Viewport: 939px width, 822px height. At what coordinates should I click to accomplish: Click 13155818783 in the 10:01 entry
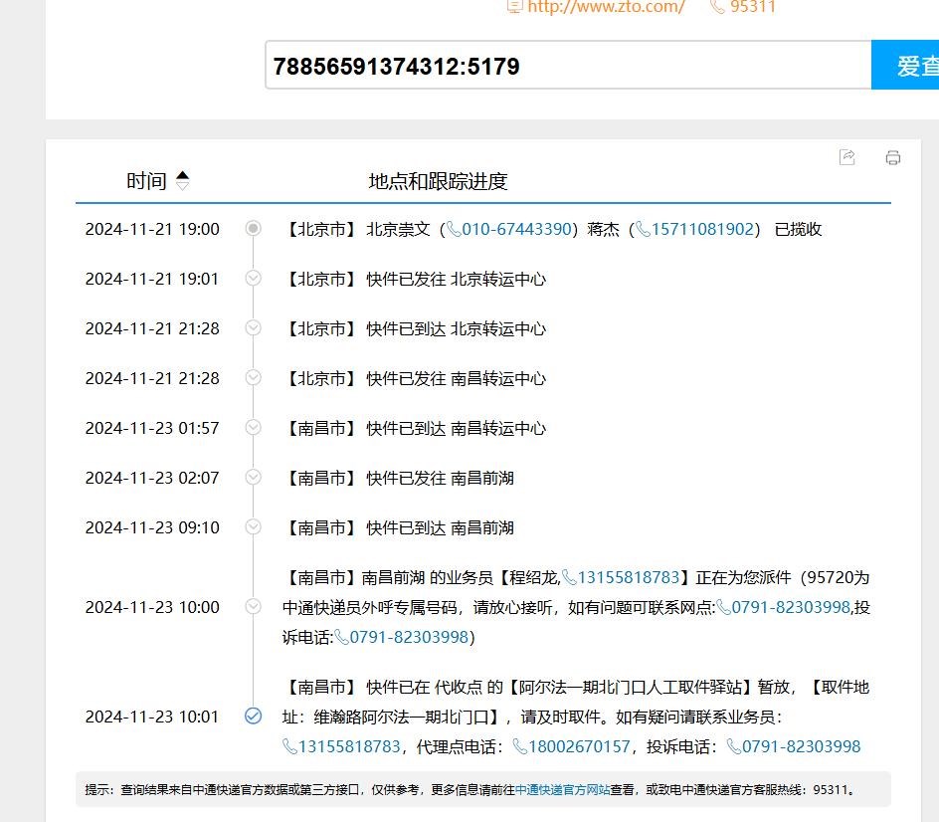pos(349,746)
